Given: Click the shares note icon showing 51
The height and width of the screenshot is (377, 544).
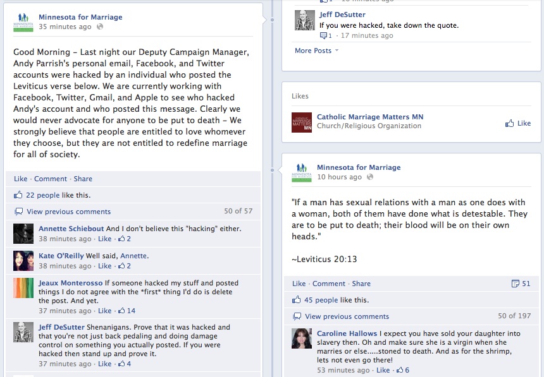Looking at the screenshot, I should 516,284.
